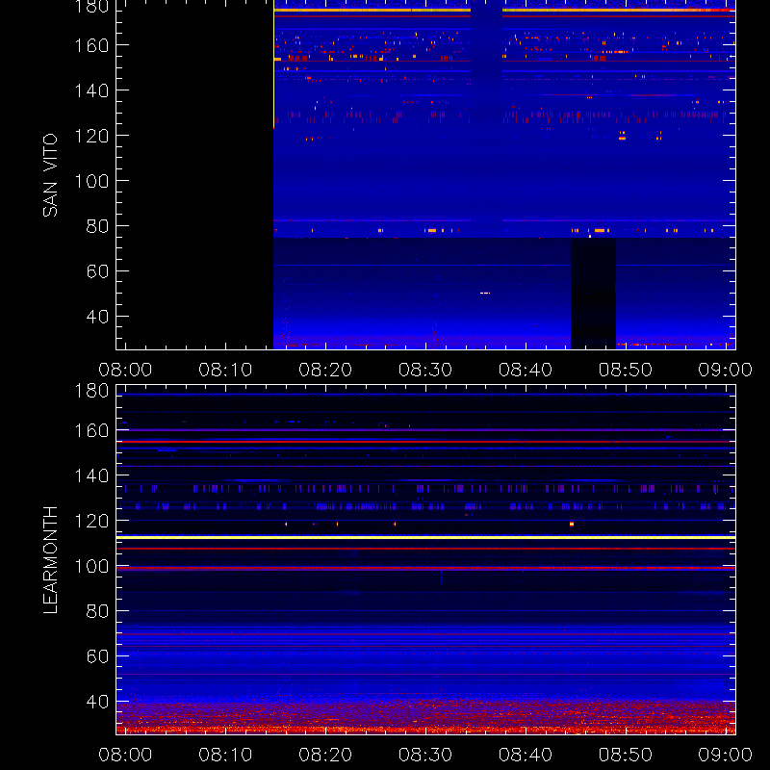Click the 08:40 time label under SAN VITO plot

click(x=526, y=370)
